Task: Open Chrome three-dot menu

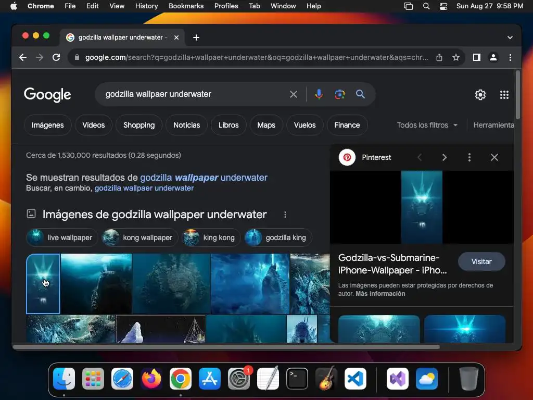Action: [510, 57]
